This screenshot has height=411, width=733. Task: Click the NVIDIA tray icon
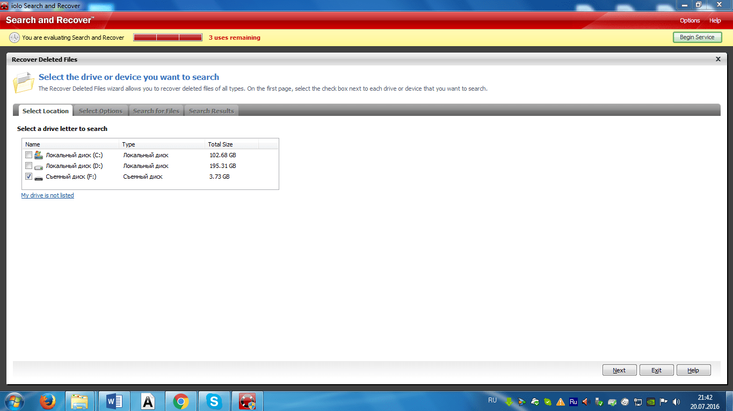(x=651, y=401)
